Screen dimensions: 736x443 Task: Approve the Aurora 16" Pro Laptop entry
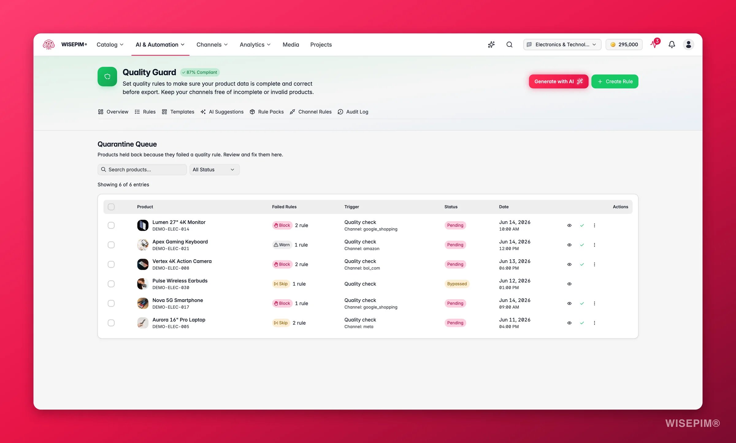tap(582, 323)
